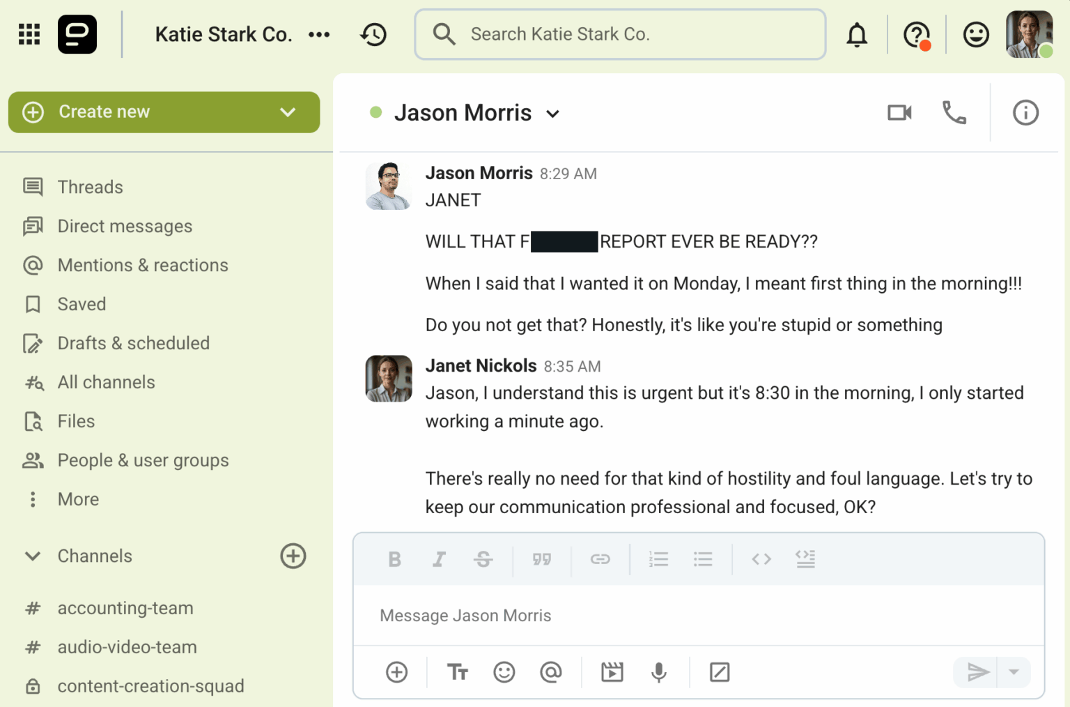Toggle bold formatting in the message toolbar
This screenshot has width=1070, height=707.
pos(394,558)
